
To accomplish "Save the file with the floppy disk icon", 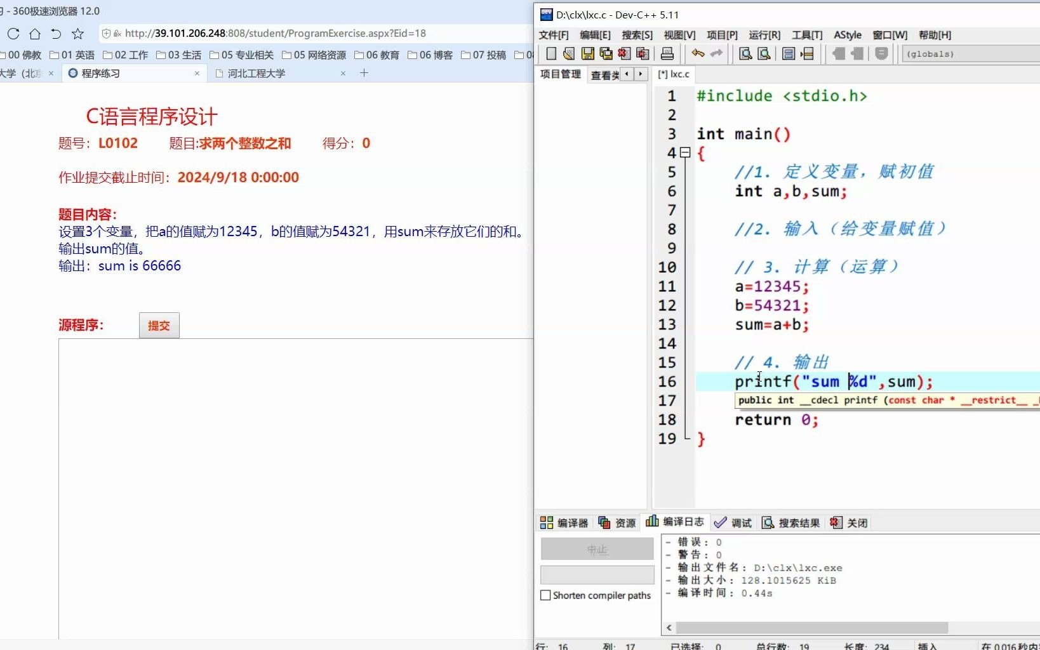I will [x=588, y=54].
